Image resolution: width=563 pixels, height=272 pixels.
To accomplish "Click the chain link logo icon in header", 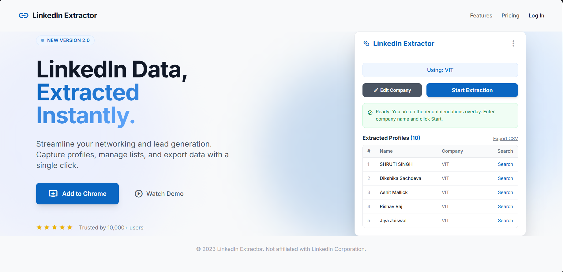I will [24, 15].
